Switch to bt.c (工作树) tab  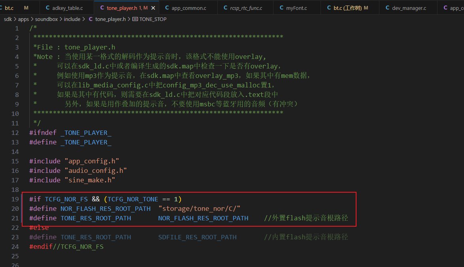[x=347, y=8]
